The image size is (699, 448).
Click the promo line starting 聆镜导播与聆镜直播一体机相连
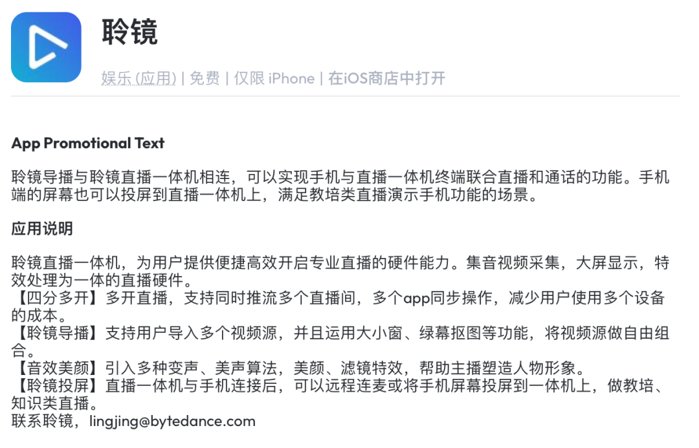[340, 178]
